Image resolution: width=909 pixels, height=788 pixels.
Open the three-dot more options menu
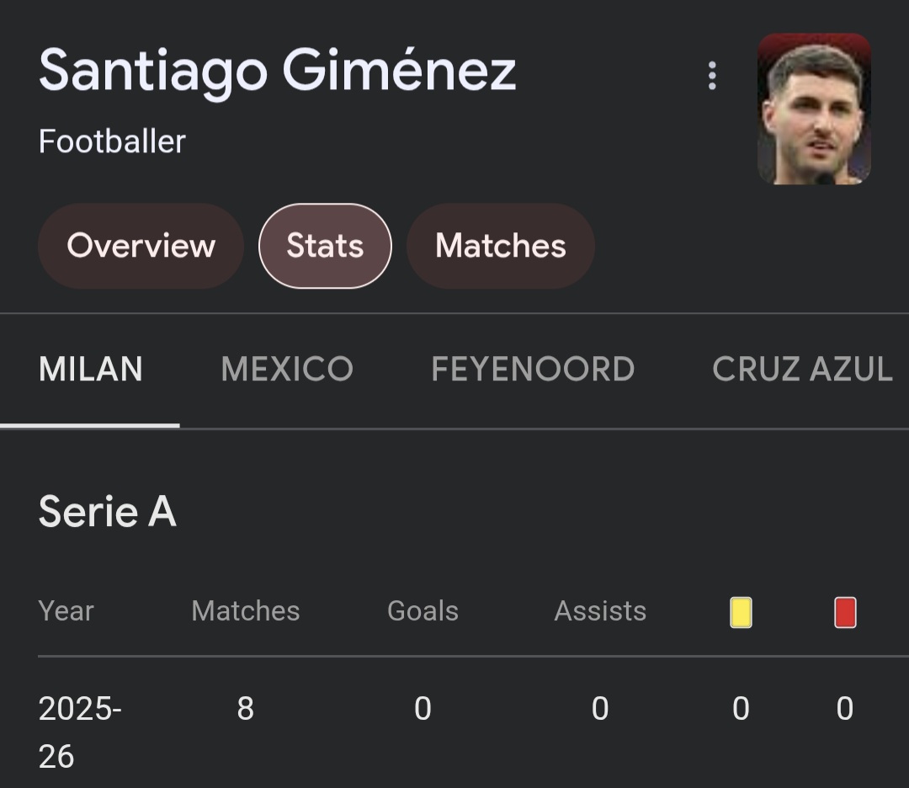pyautogui.click(x=712, y=76)
